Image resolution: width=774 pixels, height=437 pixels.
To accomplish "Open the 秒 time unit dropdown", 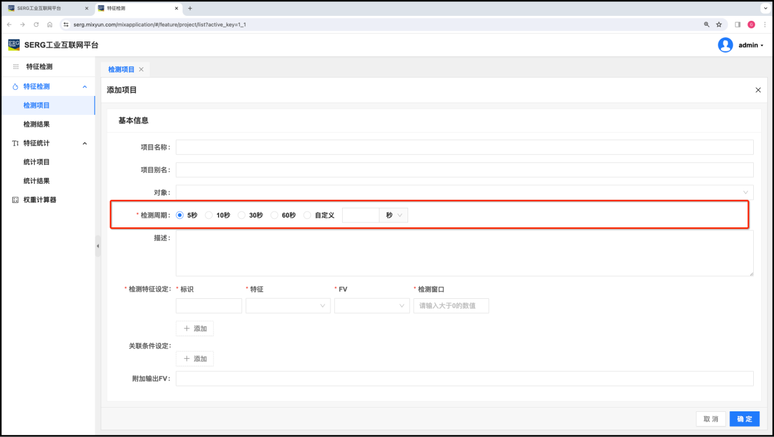I will pos(393,215).
